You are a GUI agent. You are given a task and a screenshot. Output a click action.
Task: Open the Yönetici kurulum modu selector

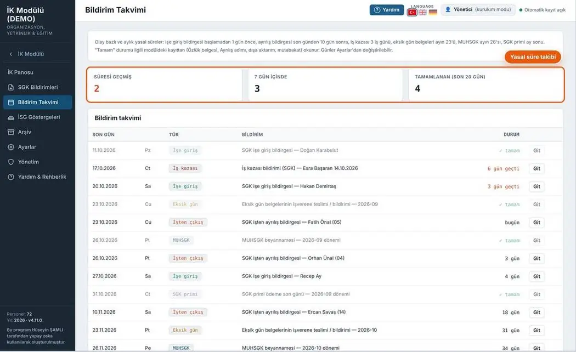point(478,10)
